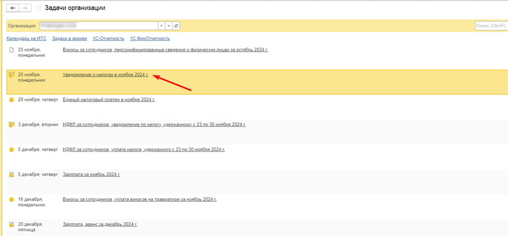Open the 1С-Отчетность link
508x236 pixels.
pyautogui.click(x=108, y=38)
